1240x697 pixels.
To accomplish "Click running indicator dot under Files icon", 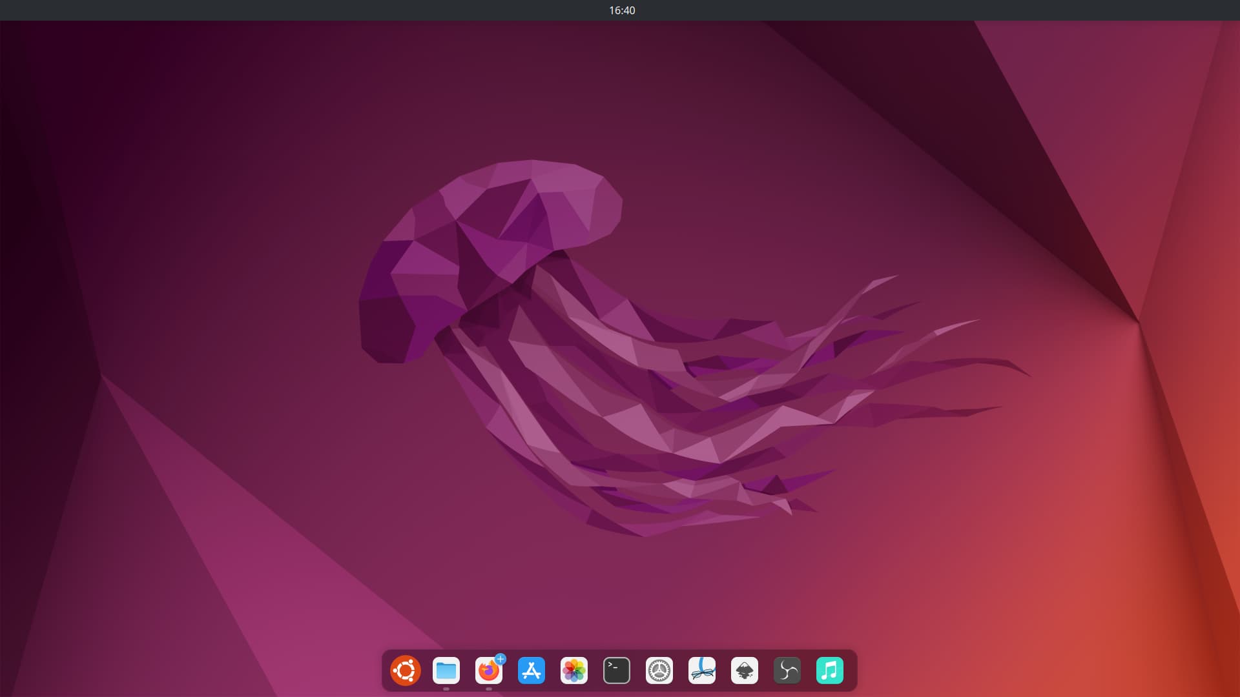I will [446, 689].
